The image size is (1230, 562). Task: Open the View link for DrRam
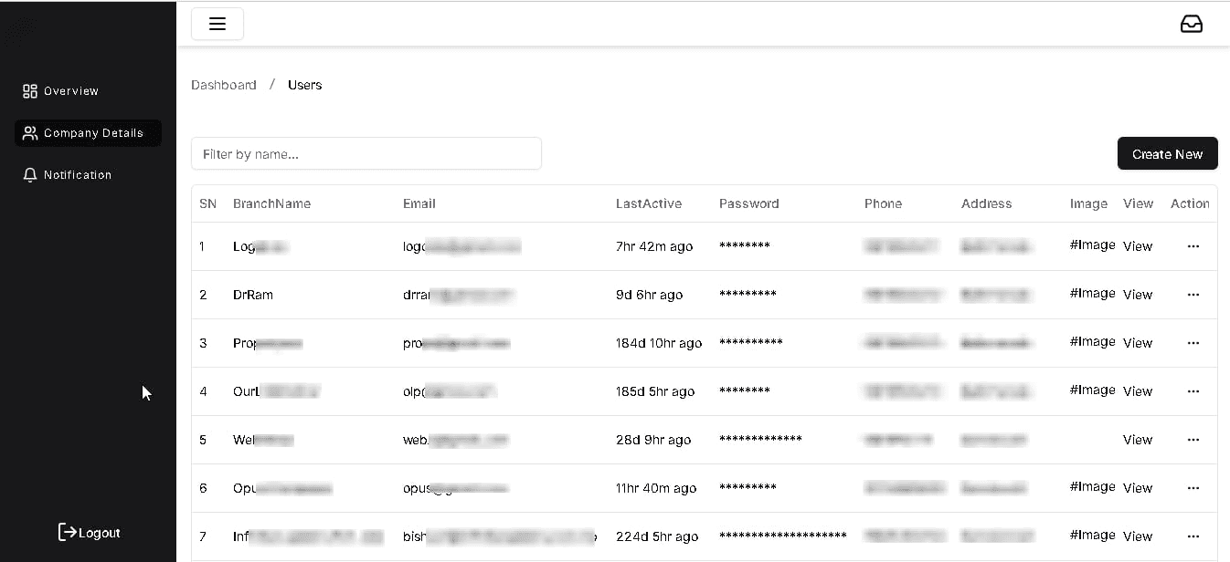1138,294
